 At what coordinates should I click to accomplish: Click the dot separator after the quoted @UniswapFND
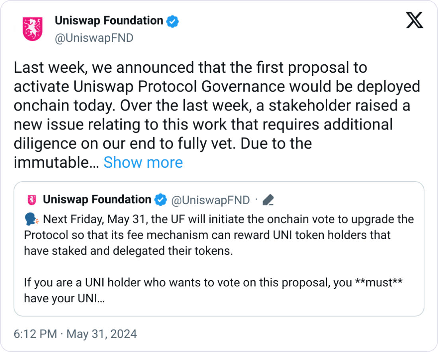[x=256, y=200]
